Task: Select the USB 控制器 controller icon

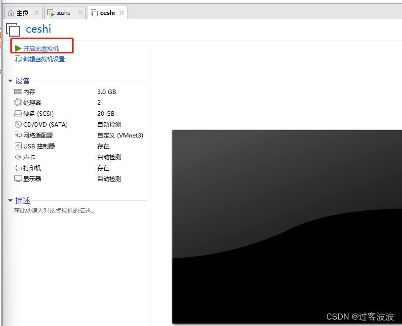Action: click(18, 146)
